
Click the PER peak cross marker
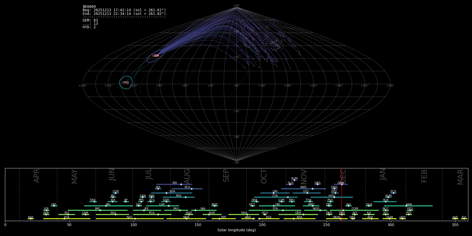[x=186, y=197]
